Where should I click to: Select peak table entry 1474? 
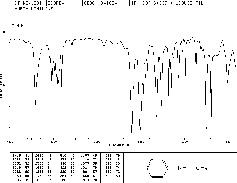click(x=62, y=160)
